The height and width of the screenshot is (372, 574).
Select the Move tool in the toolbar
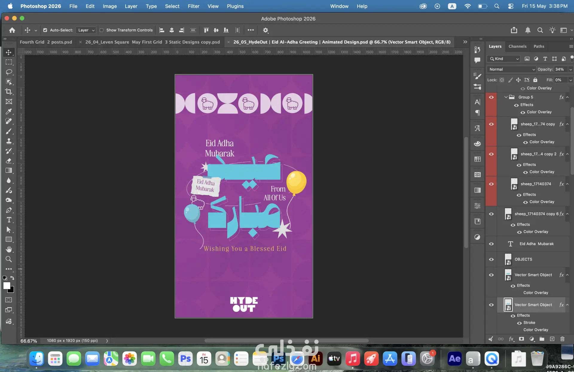[9, 53]
